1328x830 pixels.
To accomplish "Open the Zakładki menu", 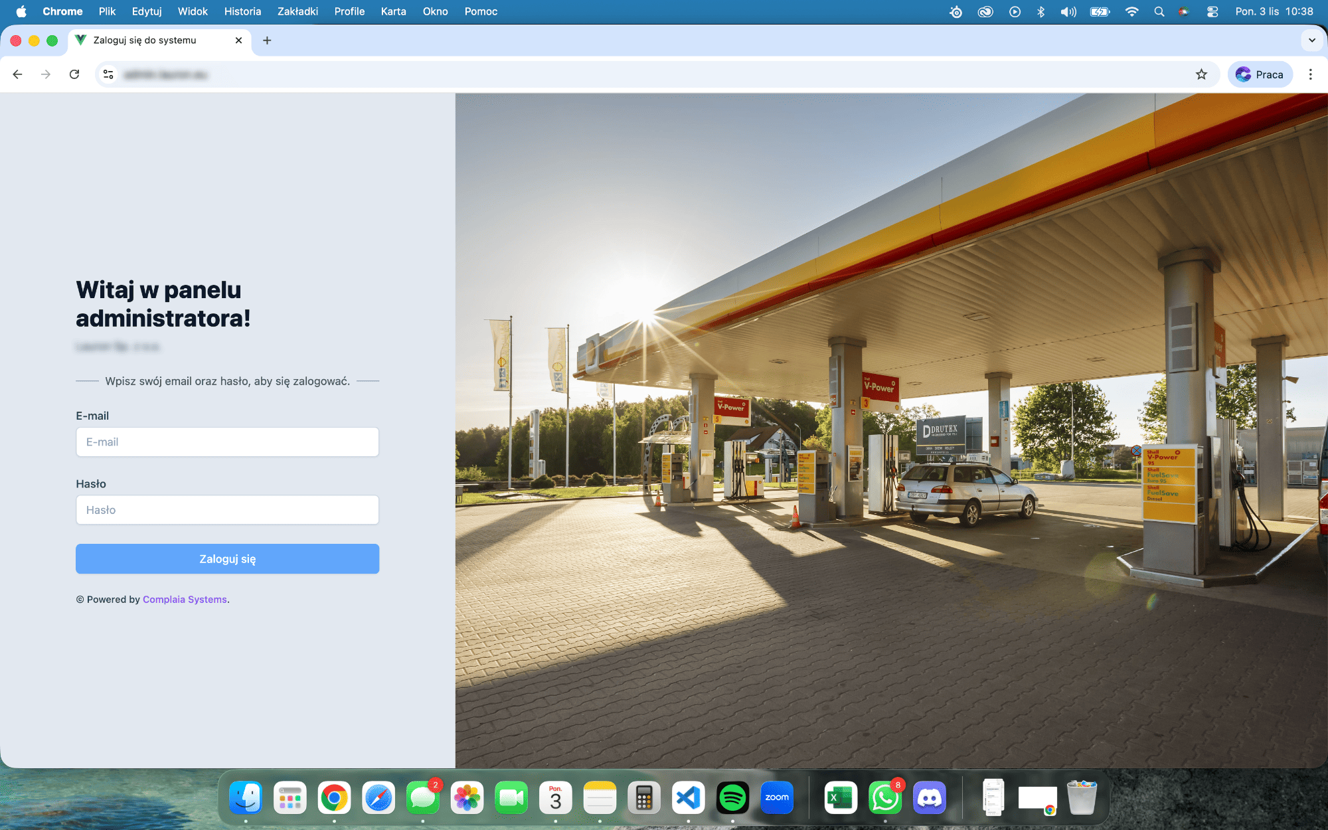I will [x=297, y=11].
